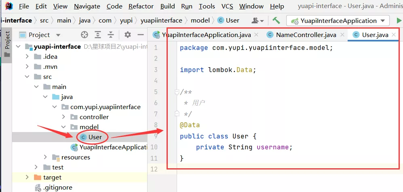Open the VCS menu
This screenshot has width=403, height=192.
click(227, 6)
